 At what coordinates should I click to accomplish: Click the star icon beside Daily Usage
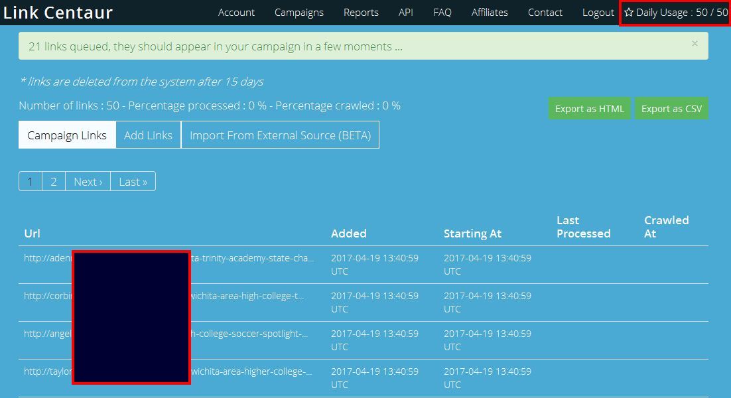629,13
